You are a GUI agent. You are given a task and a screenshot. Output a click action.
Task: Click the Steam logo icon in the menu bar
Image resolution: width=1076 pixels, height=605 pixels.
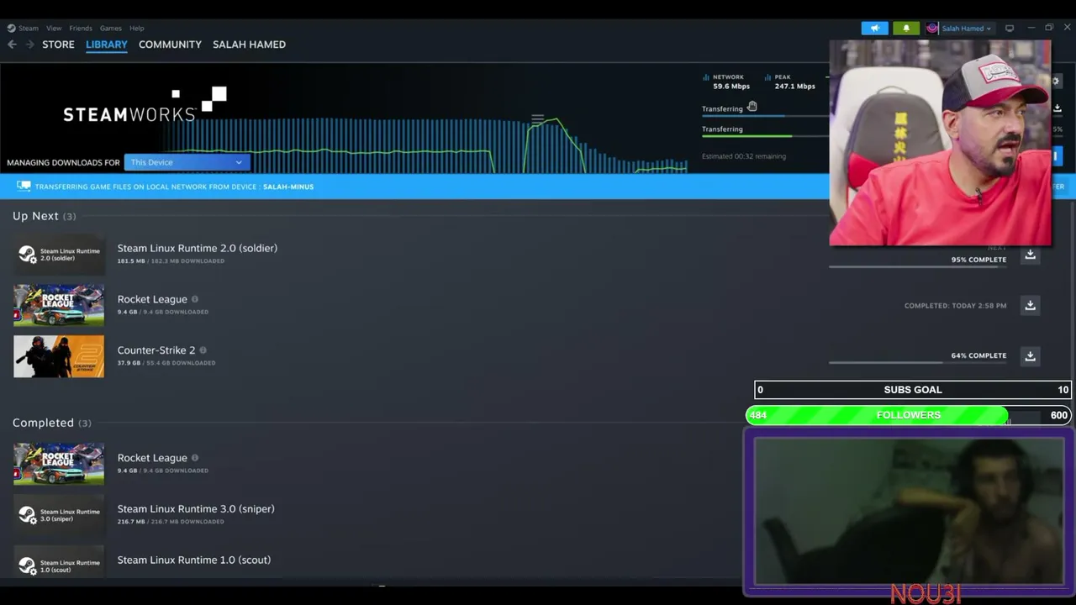[12, 28]
